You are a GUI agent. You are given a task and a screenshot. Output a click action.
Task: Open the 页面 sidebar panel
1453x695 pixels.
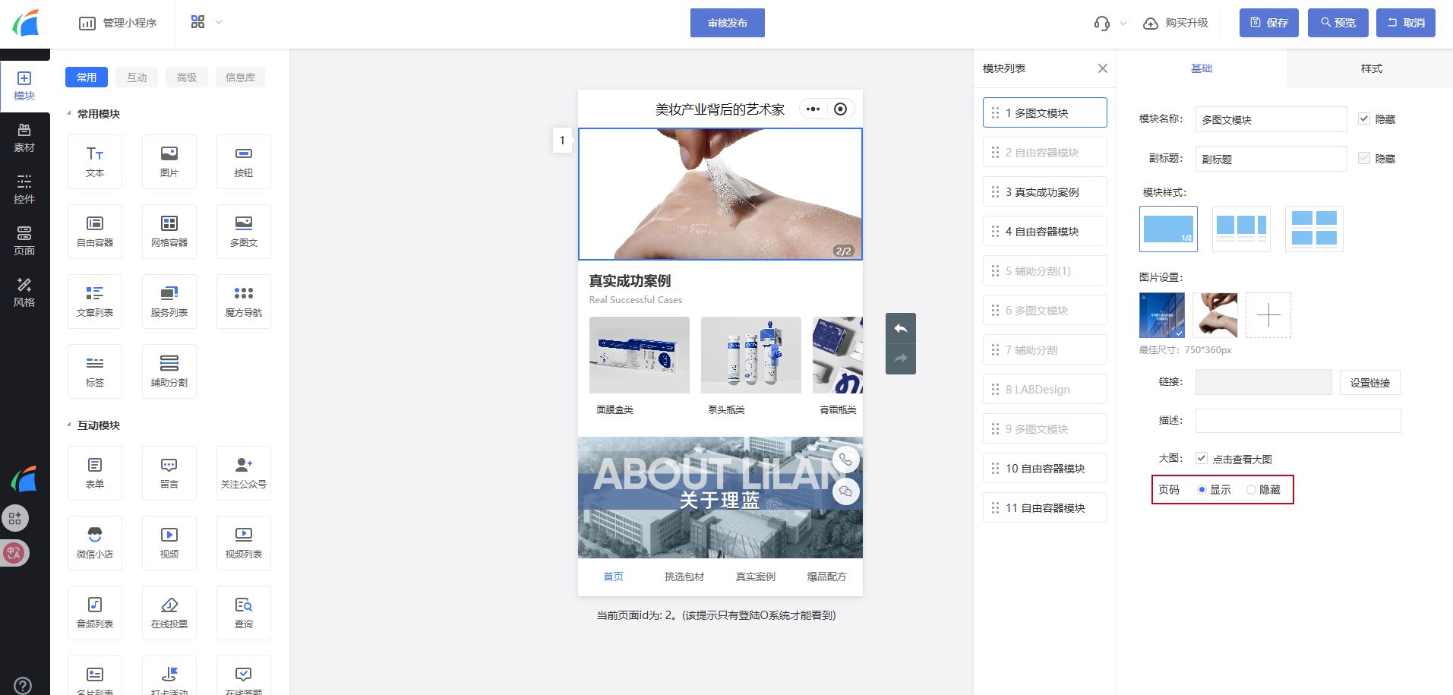(24, 242)
